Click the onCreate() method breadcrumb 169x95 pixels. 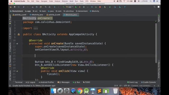click(45, 18)
